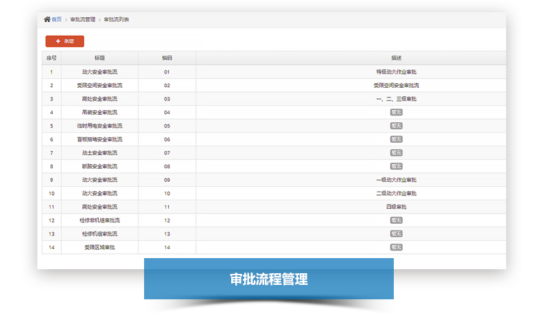This screenshot has width=542, height=335.
Task: Click the 暂无 badge in the 动土安全审批流 row
Action: pos(396,152)
